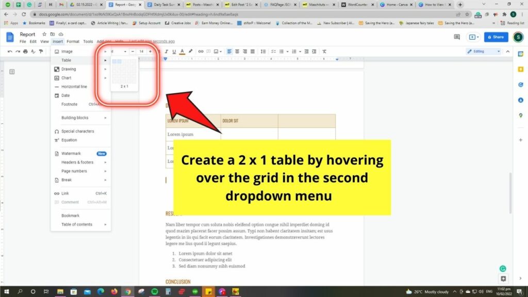Select the Undo icon
528x297 pixels.
tap(9, 51)
